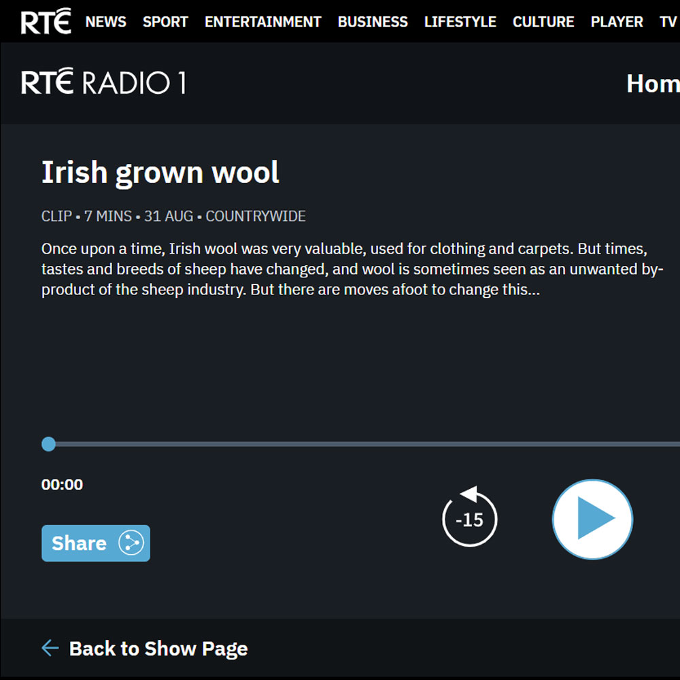
Task: Click the middle of the audio progress bar
Action: (364, 444)
